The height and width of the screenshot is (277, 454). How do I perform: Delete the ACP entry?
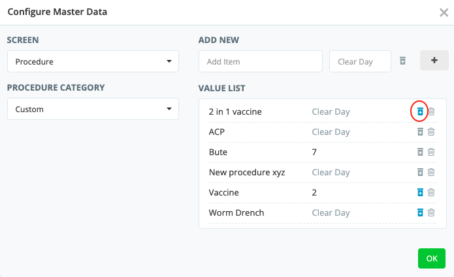coord(431,132)
